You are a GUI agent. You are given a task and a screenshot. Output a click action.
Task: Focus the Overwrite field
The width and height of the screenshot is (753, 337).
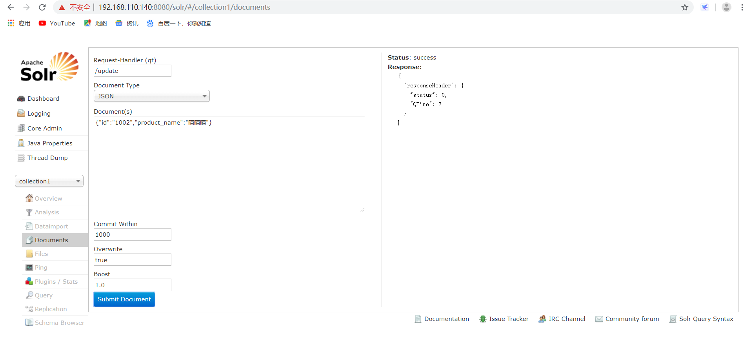pos(133,260)
